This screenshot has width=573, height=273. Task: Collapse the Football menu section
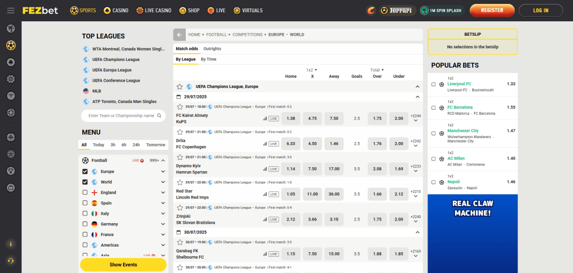(163, 160)
